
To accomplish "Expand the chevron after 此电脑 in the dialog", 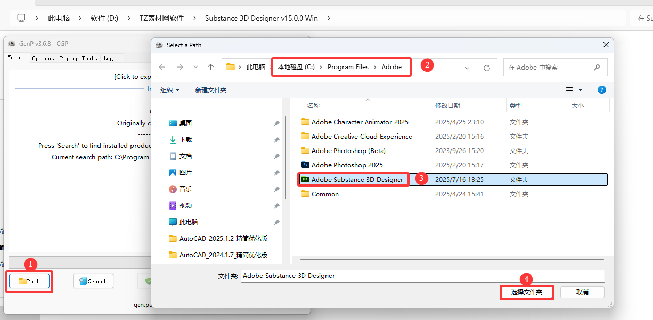I will coord(271,67).
